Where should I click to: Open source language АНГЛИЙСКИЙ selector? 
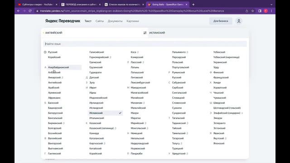coord(53,33)
